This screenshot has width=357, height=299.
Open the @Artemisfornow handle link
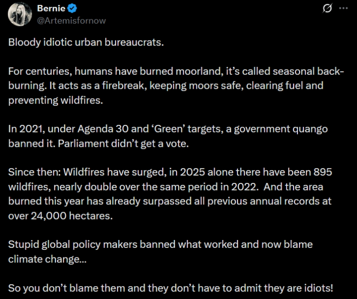[x=71, y=20]
